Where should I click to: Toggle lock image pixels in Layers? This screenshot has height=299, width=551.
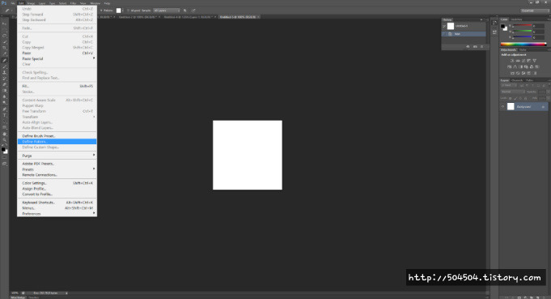(x=515, y=98)
